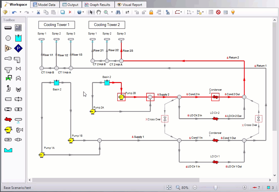Select the Pump 1A junction
This screenshot has height=192, width=279.
[x=42, y=155]
